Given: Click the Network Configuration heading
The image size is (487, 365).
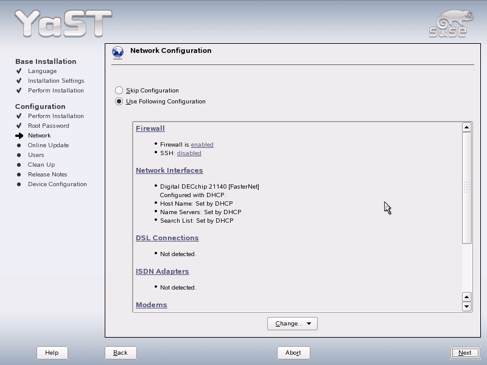Looking at the screenshot, I should pyautogui.click(x=171, y=50).
